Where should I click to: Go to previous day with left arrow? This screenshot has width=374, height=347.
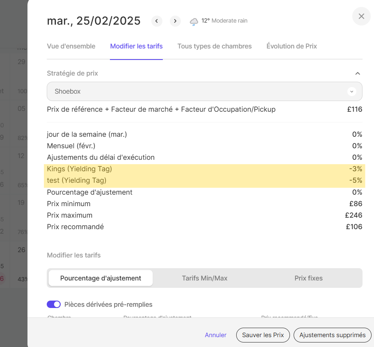[157, 21]
